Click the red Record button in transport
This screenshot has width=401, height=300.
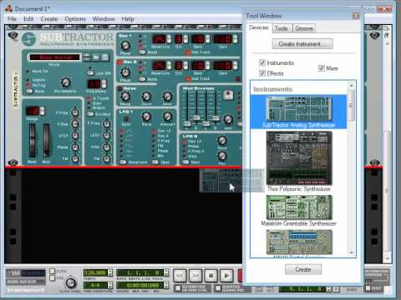240,276
